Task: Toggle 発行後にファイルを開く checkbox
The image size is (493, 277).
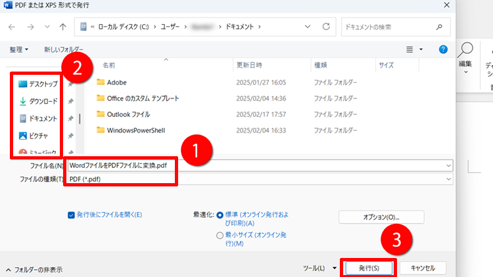Action: click(x=71, y=215)
